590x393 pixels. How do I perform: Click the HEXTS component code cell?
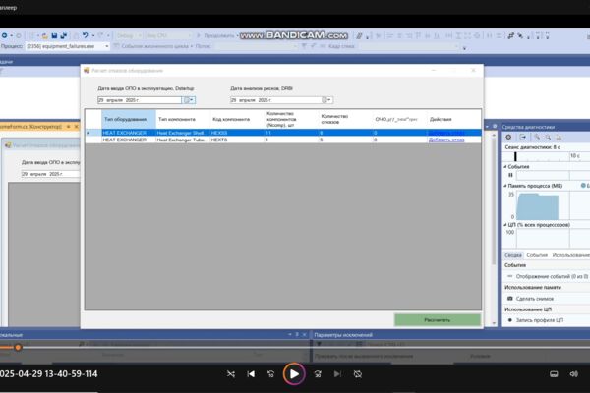pos(237,140)
